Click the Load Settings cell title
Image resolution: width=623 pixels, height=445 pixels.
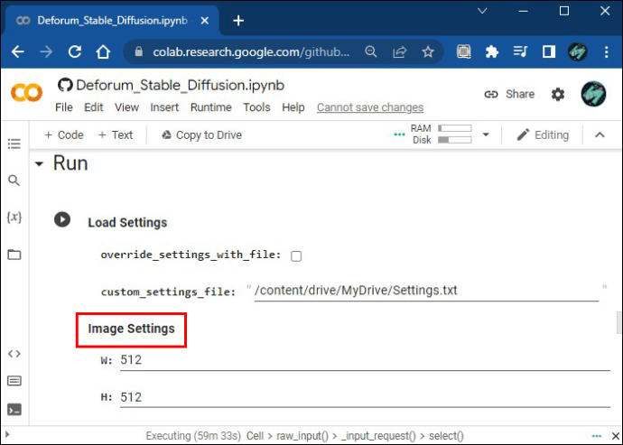127,222
